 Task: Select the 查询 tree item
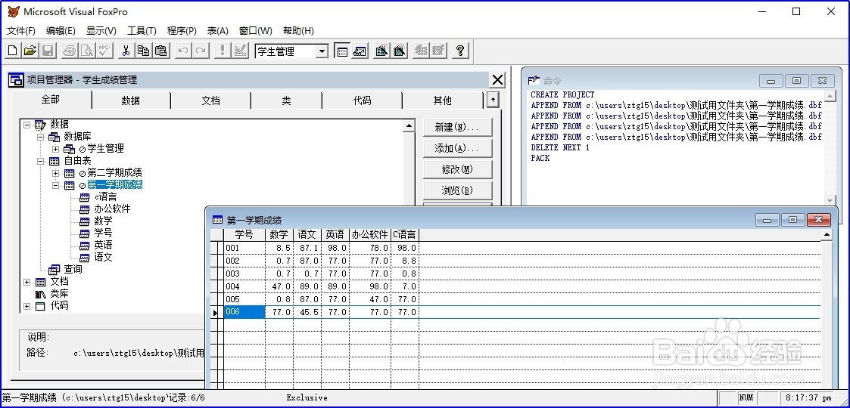click(73, 270)
